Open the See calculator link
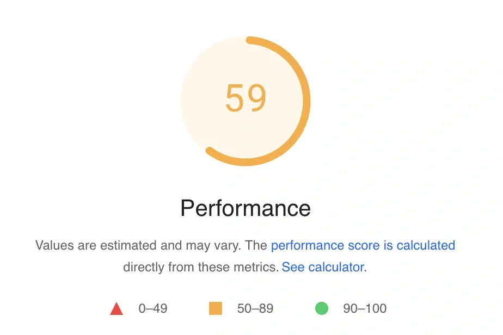The height and width of the screenshot is (335, 503). click(324, 267)
